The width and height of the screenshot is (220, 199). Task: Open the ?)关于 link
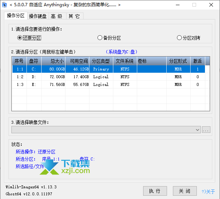(x=208, y=191)
